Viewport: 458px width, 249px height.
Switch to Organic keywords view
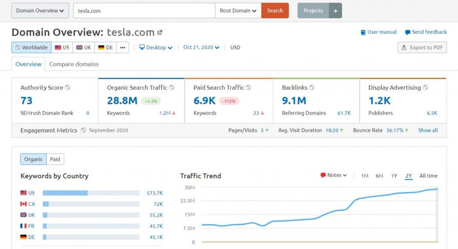[33, 159]
